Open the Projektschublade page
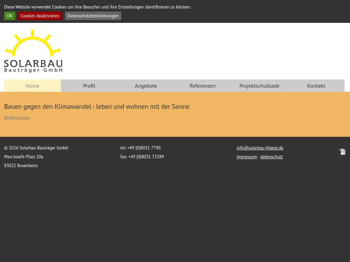This screenshot has height=262, width=350. pos(259,86)
